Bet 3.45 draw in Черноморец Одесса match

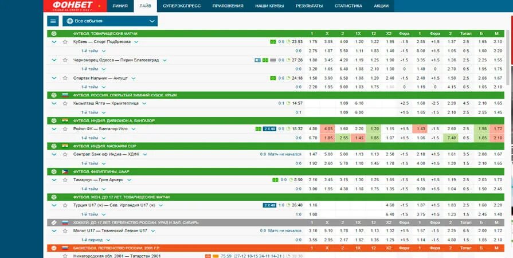328,60
